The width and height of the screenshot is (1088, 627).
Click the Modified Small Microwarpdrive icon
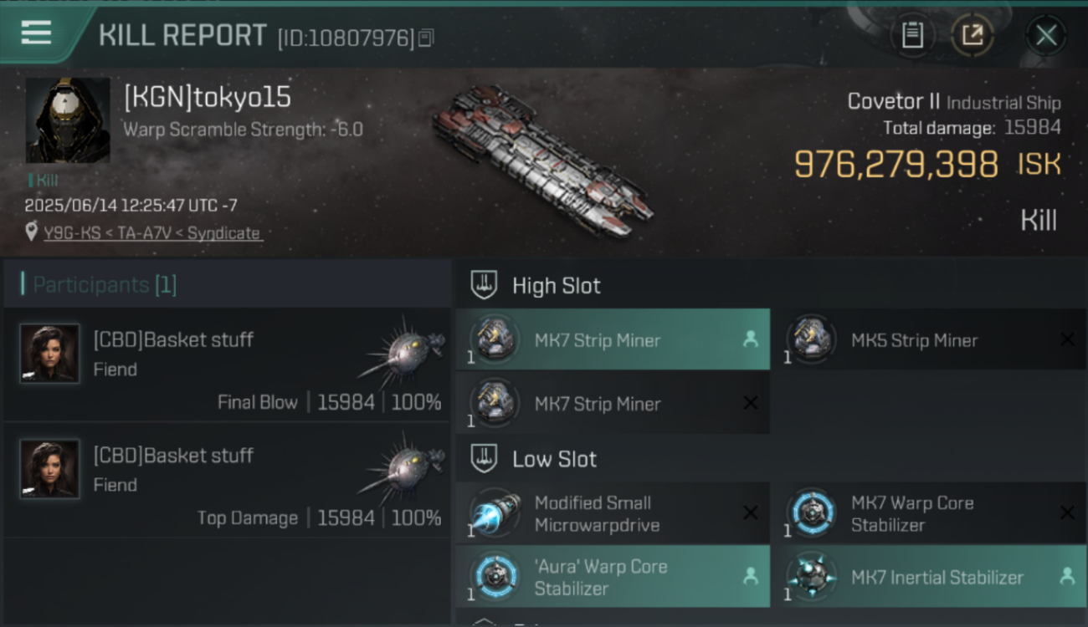[495, 512]
